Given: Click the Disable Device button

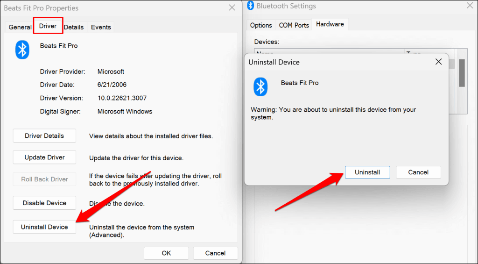Looking at the screenshot, I should 44,203.
